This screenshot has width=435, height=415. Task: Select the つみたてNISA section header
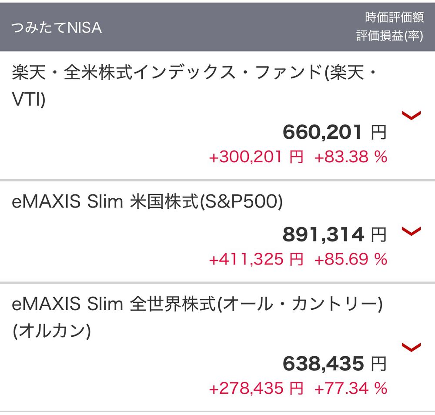pos(57,28)
